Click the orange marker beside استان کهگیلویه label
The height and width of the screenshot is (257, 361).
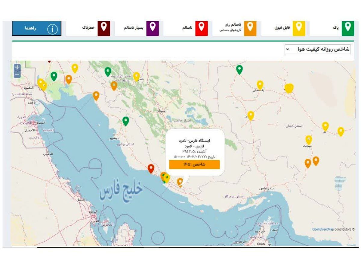[114, 86]
